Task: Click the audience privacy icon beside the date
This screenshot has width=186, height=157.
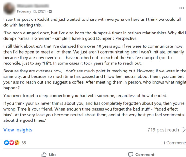Action: tap(51, 11)
